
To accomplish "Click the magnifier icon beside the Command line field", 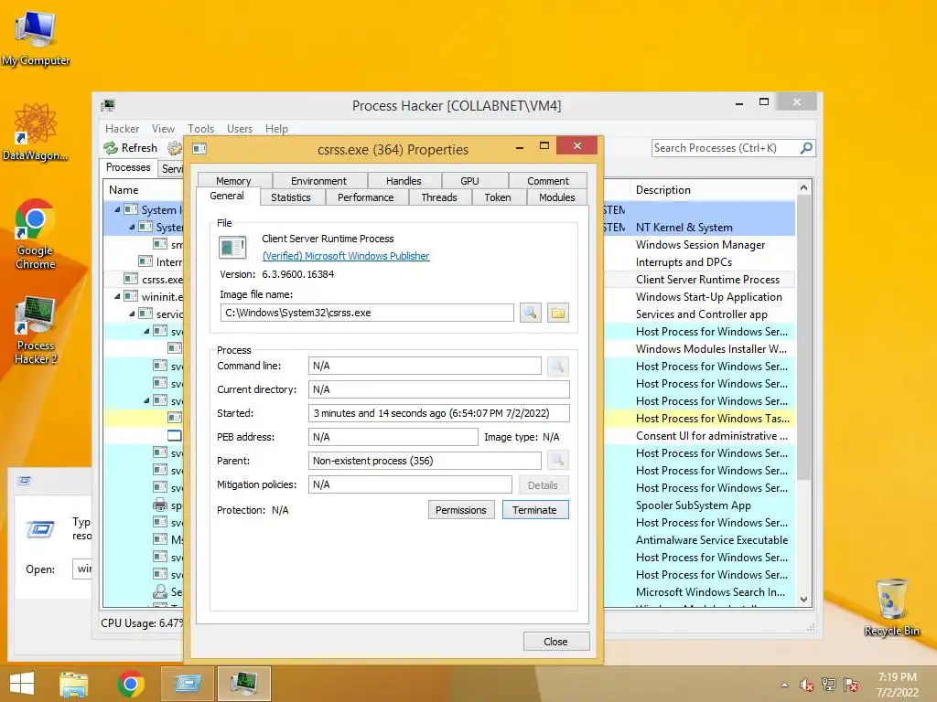I will pyautogui.click(x=557, y=366).
